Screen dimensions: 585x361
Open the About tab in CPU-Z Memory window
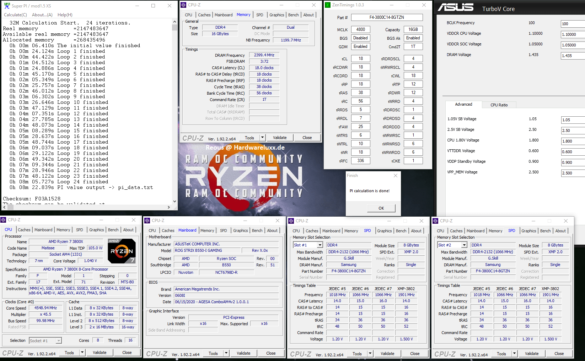[x=308, y=15]
